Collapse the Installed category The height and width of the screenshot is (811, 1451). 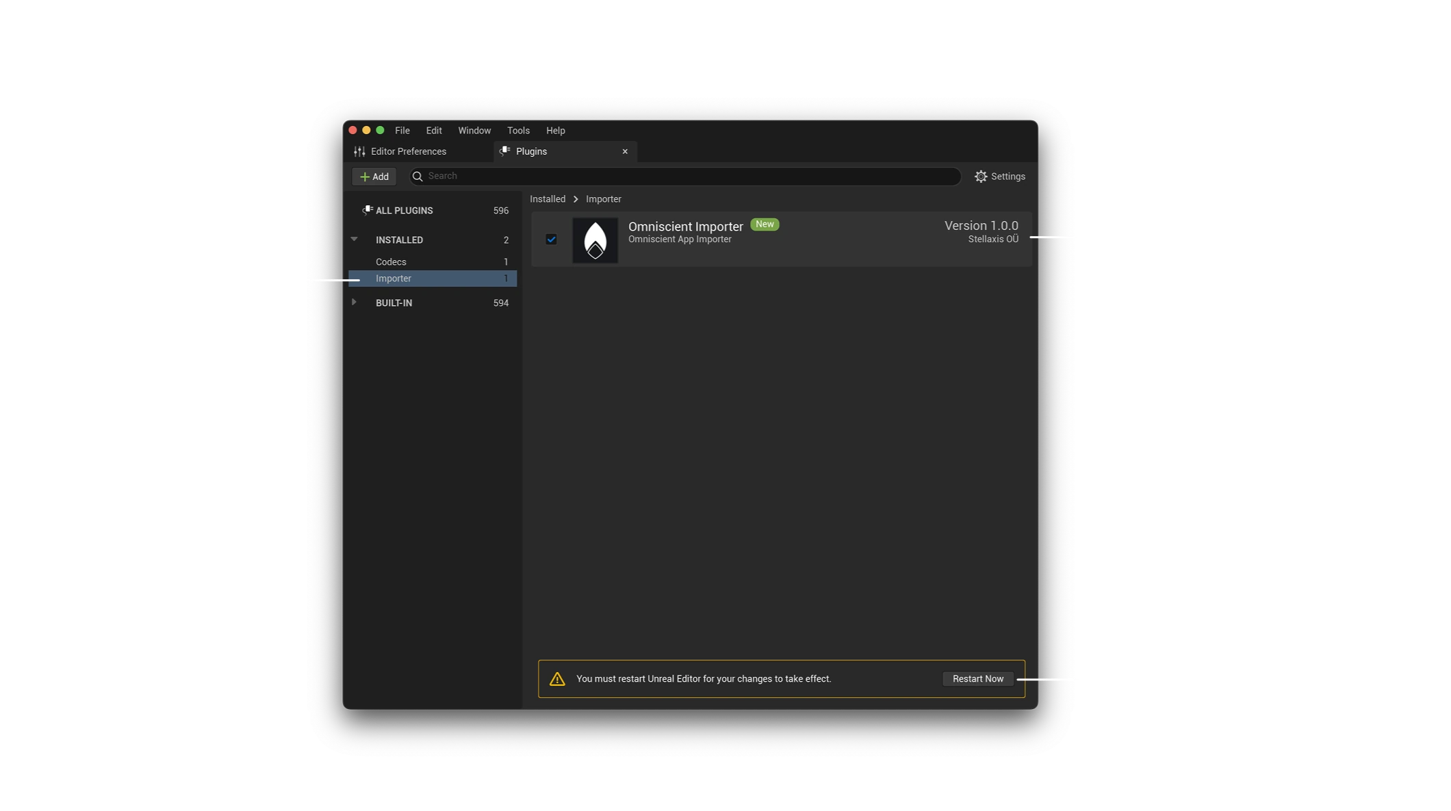click(x=354, y=239)
